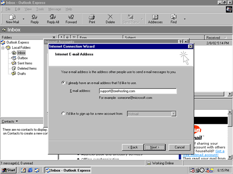
Task: Open the Hotmail account provider dropdown
Action: click(x=174, y=114)
